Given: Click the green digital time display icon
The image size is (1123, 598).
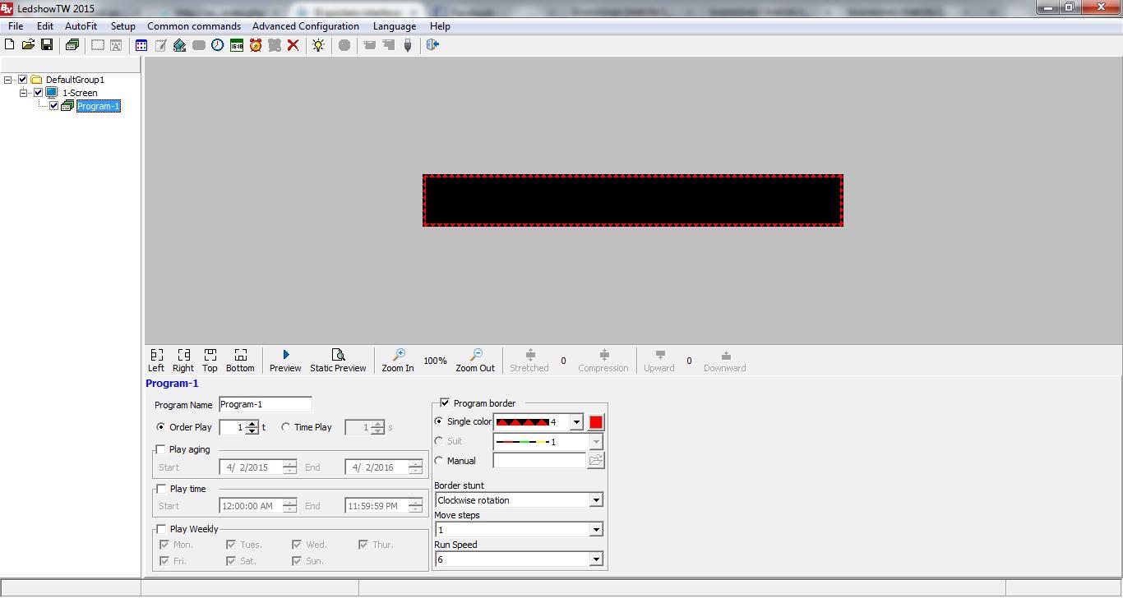Looking at the screenshot, I should [237, 45].
